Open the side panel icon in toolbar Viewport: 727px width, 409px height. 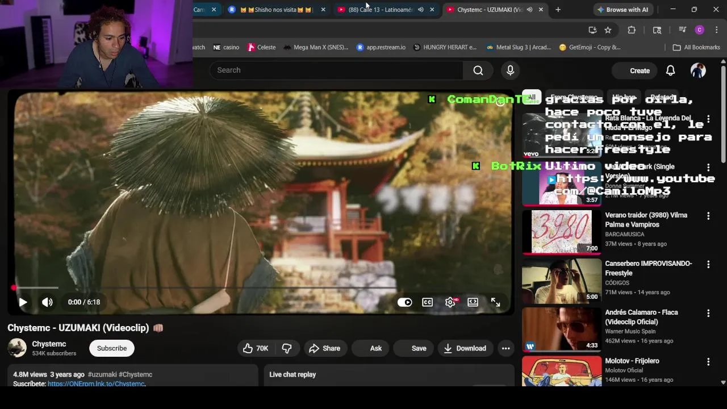coord(657,30)
